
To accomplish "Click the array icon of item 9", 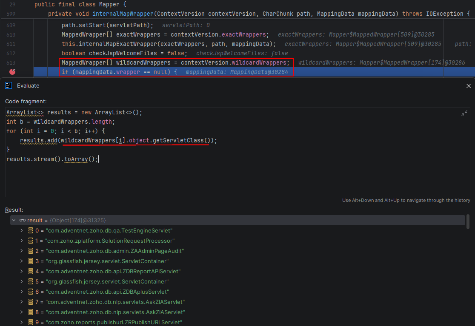I will click(x=31, y=322).
